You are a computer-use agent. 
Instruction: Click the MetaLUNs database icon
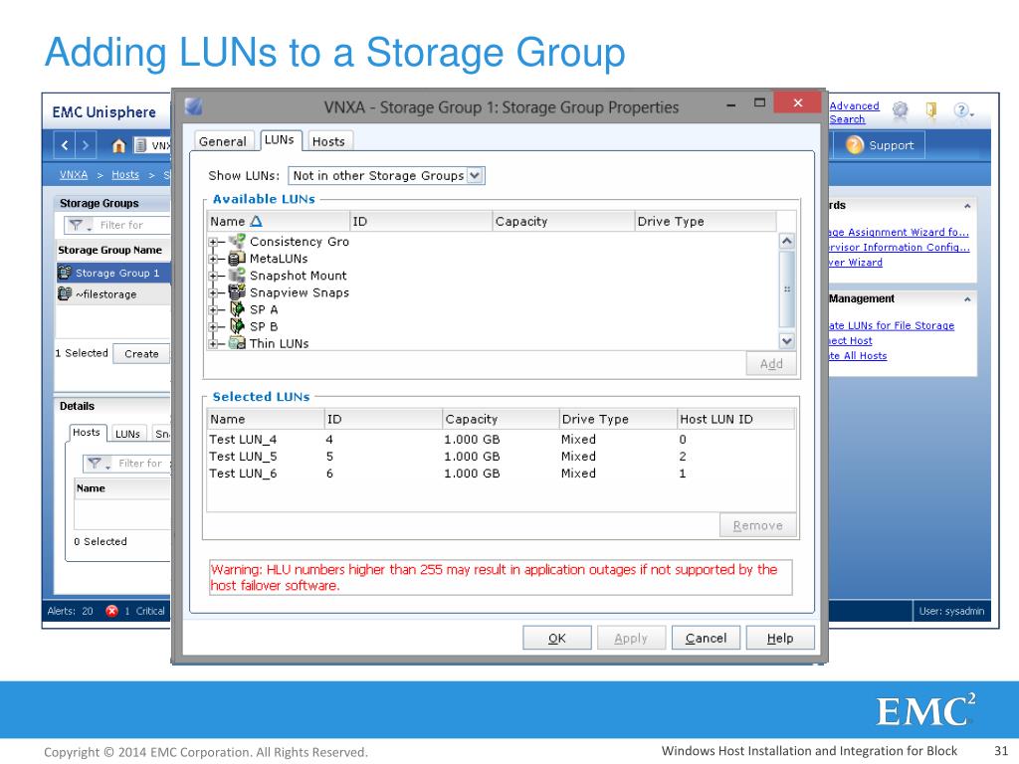[237, 258]
